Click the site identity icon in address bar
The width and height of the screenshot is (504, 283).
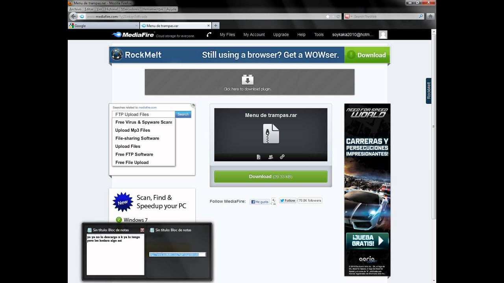[82, 17]
